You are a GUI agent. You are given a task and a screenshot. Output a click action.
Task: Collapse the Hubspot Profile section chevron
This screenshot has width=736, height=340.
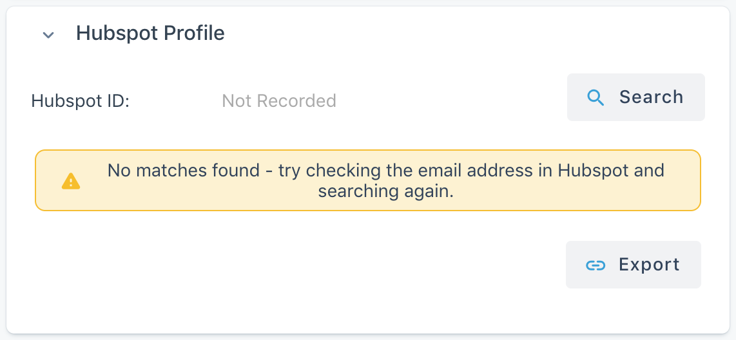(48, 35)
